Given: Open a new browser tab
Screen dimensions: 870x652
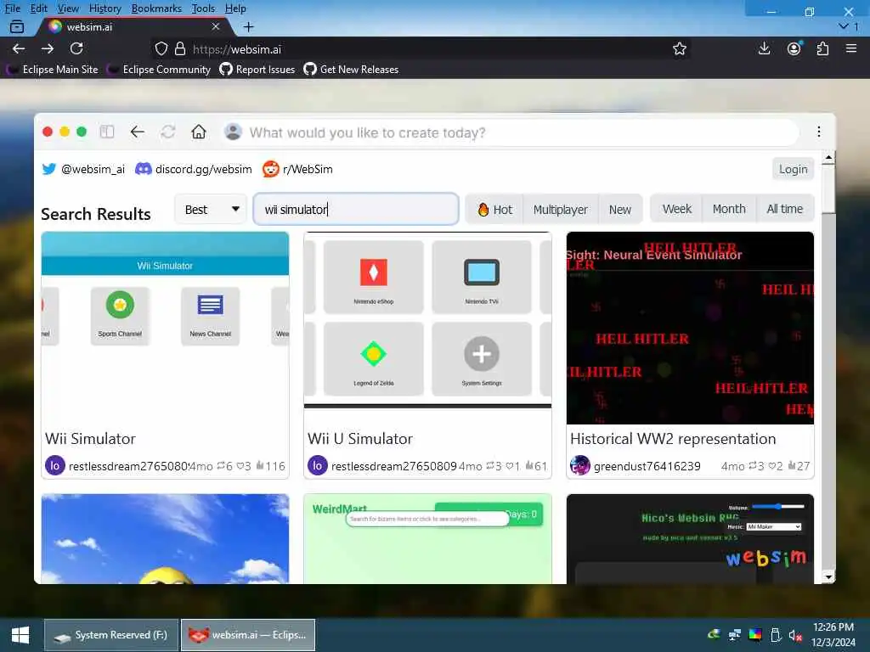Looking at the screenshot, I should point(249,26).
